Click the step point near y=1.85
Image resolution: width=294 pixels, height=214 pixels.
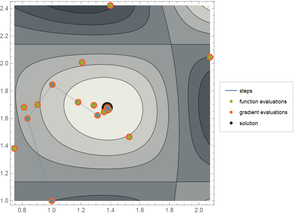[x=52, y=85]
